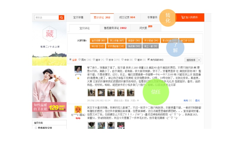Filter by the 做工好 (17) tag
Viewport: 237px width, 148px height.
pos(187,41)
